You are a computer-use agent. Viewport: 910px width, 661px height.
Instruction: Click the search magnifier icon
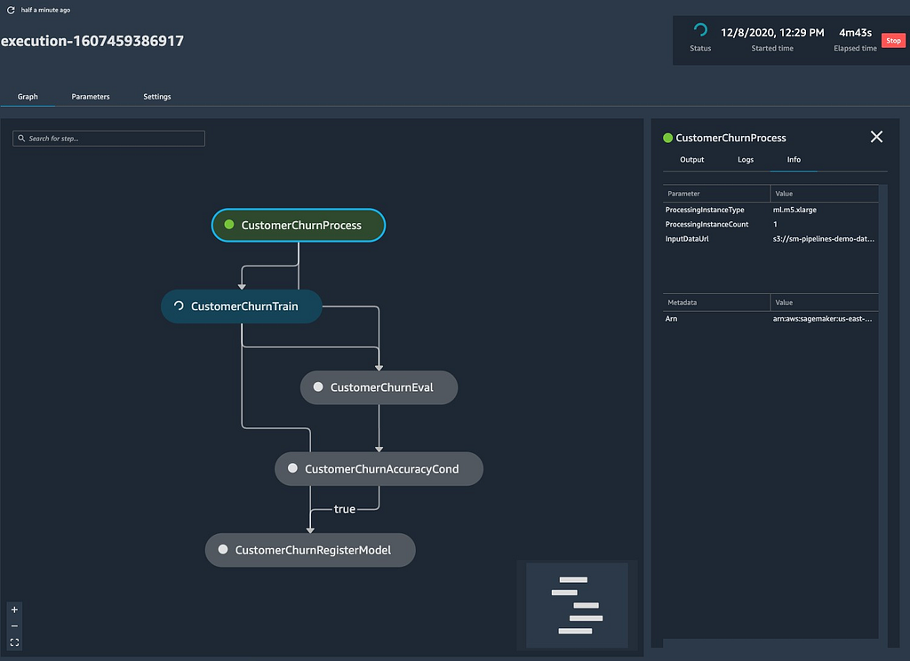(x=21, y=138)
